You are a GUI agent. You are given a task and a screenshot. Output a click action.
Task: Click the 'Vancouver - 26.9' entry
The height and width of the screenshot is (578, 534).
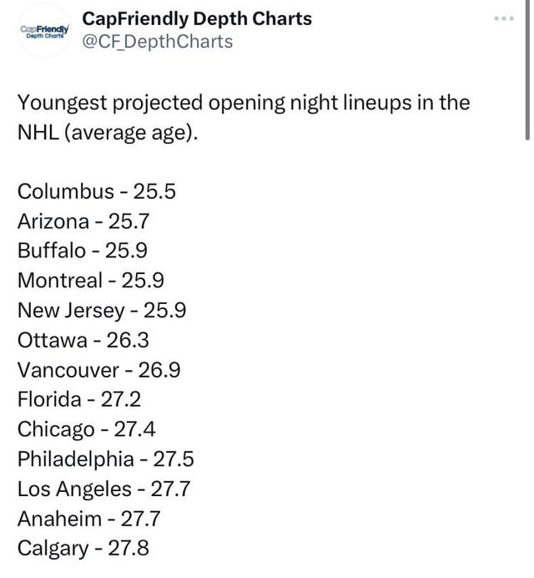tap(99, 370)
